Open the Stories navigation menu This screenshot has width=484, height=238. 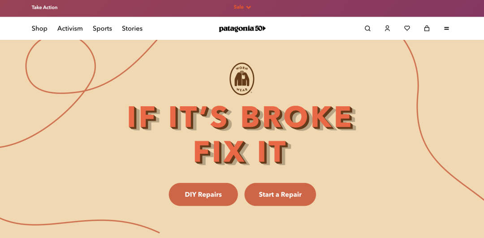click(132, 28)
